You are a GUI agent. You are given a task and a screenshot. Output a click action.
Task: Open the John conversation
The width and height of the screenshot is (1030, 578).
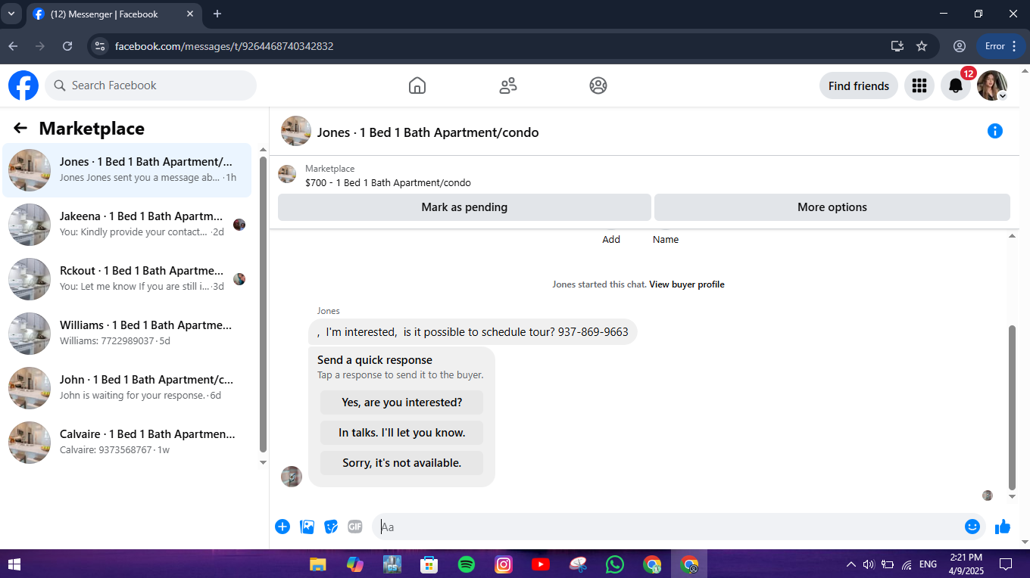127,388
